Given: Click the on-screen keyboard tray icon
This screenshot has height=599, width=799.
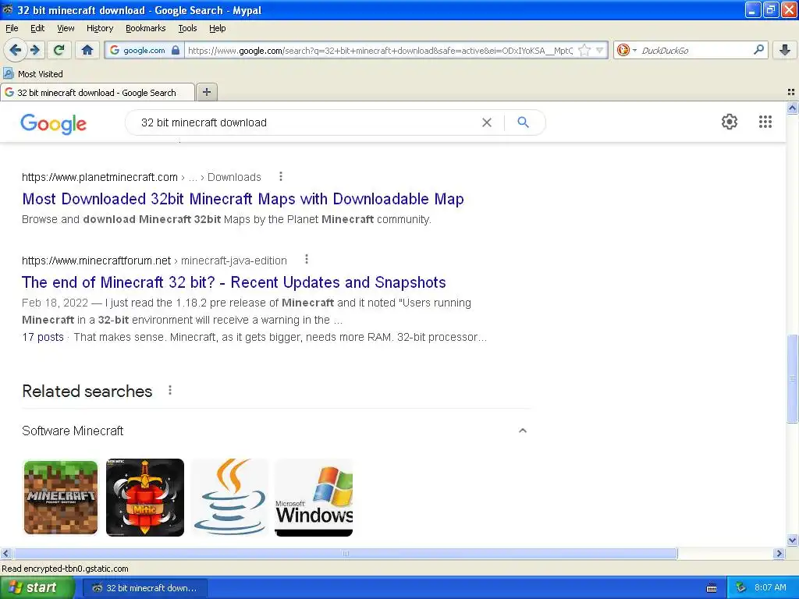Looking at the screenshot, I should pos(712,588).
